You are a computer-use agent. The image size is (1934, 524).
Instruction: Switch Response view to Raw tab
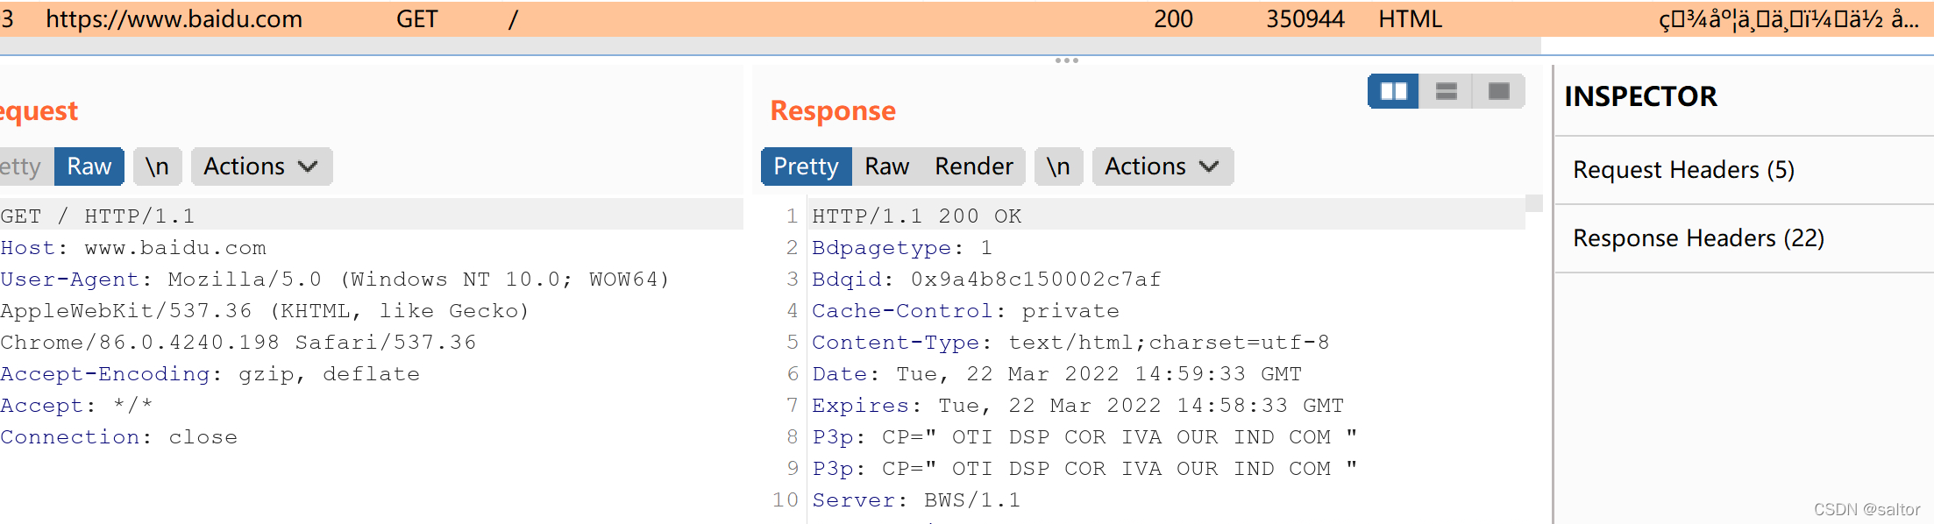coord(887,166)
